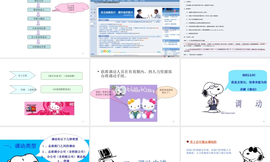Open the http://come.to/csn23 link under Snoopy

click(228, 113)
